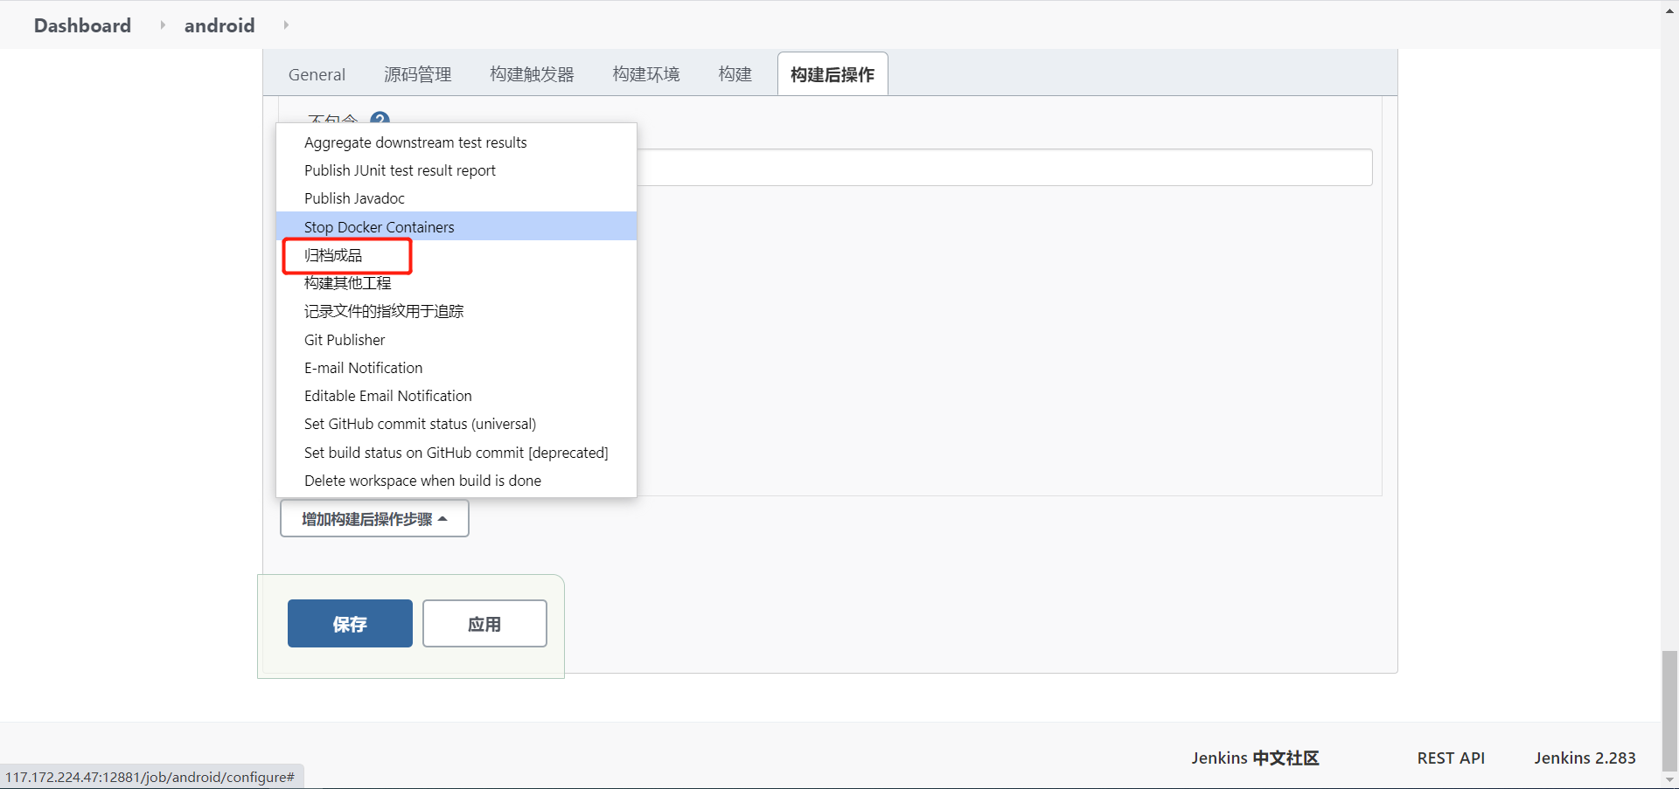Click the breadcrumb arrow after Dashboard

163,25
